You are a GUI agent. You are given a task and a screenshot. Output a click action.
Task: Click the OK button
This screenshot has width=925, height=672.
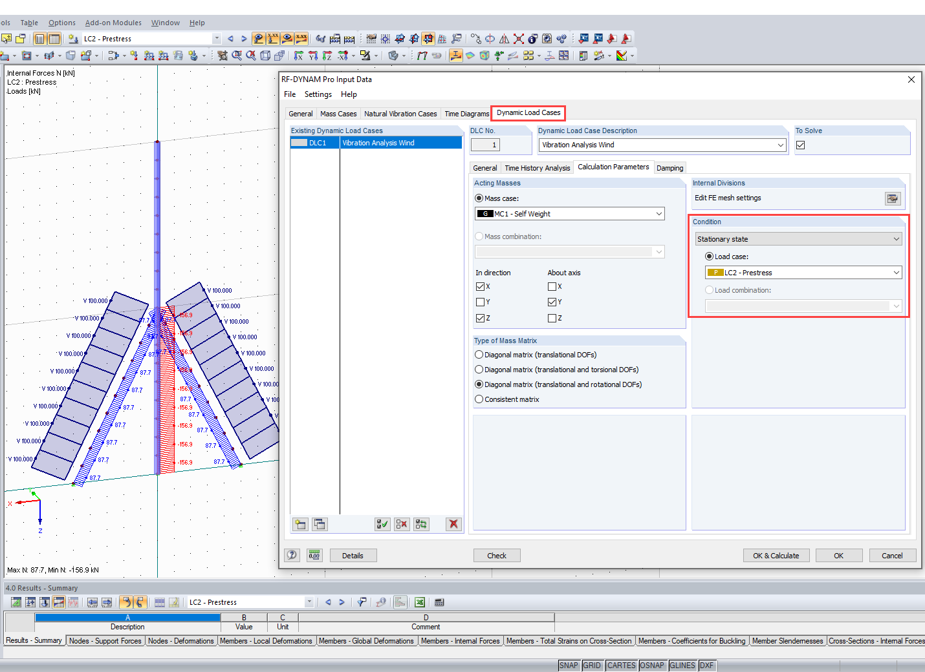point(838,556)
